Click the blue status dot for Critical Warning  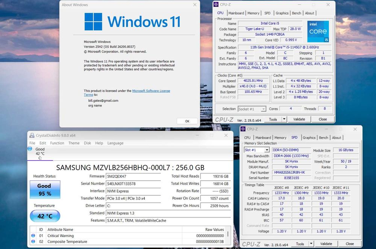pos(33,235)
